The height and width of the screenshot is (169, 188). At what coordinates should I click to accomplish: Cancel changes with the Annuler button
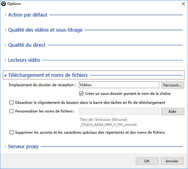tap(172, 161)
